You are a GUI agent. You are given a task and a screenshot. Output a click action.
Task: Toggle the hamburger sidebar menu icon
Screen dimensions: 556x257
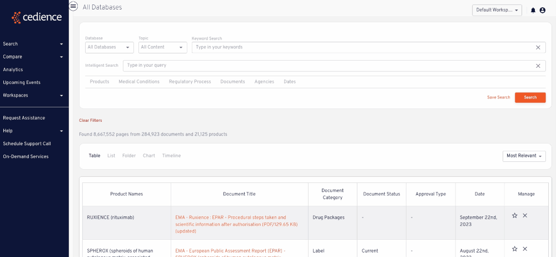click(x=73, y=6)
